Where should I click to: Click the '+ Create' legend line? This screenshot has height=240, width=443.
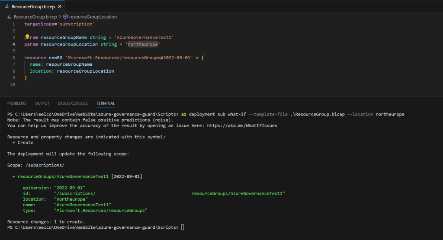coord(23,143)
